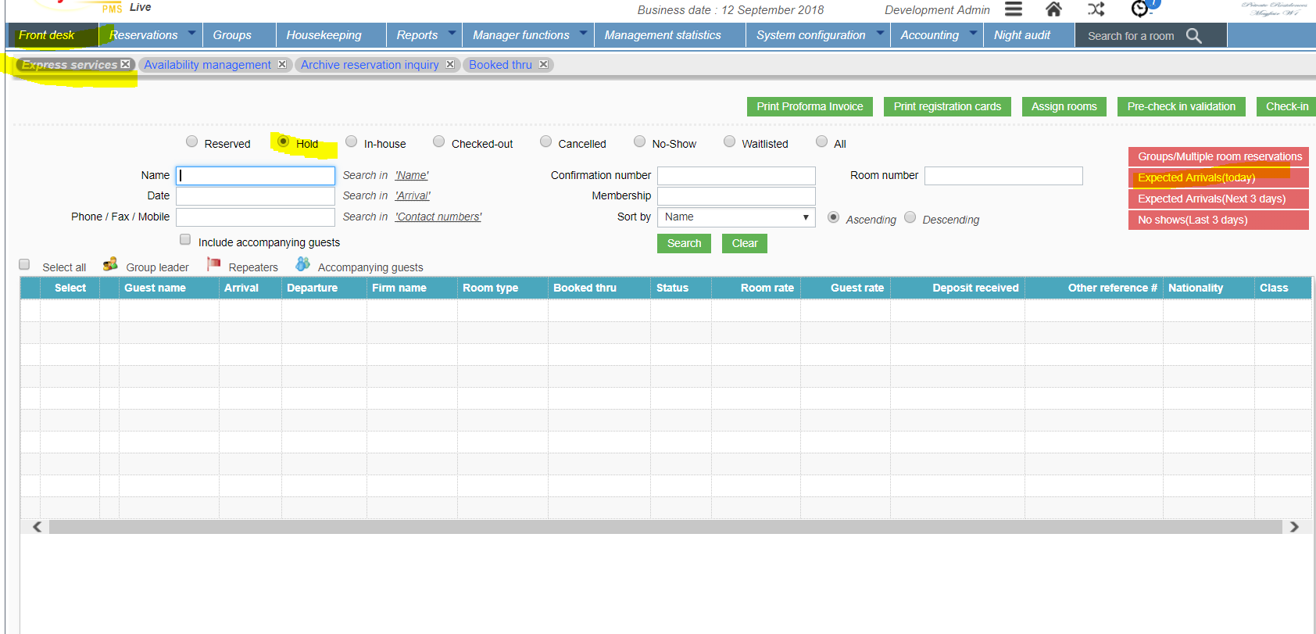Go to the home icon
1316x634 pixels.
point(1053,9)
